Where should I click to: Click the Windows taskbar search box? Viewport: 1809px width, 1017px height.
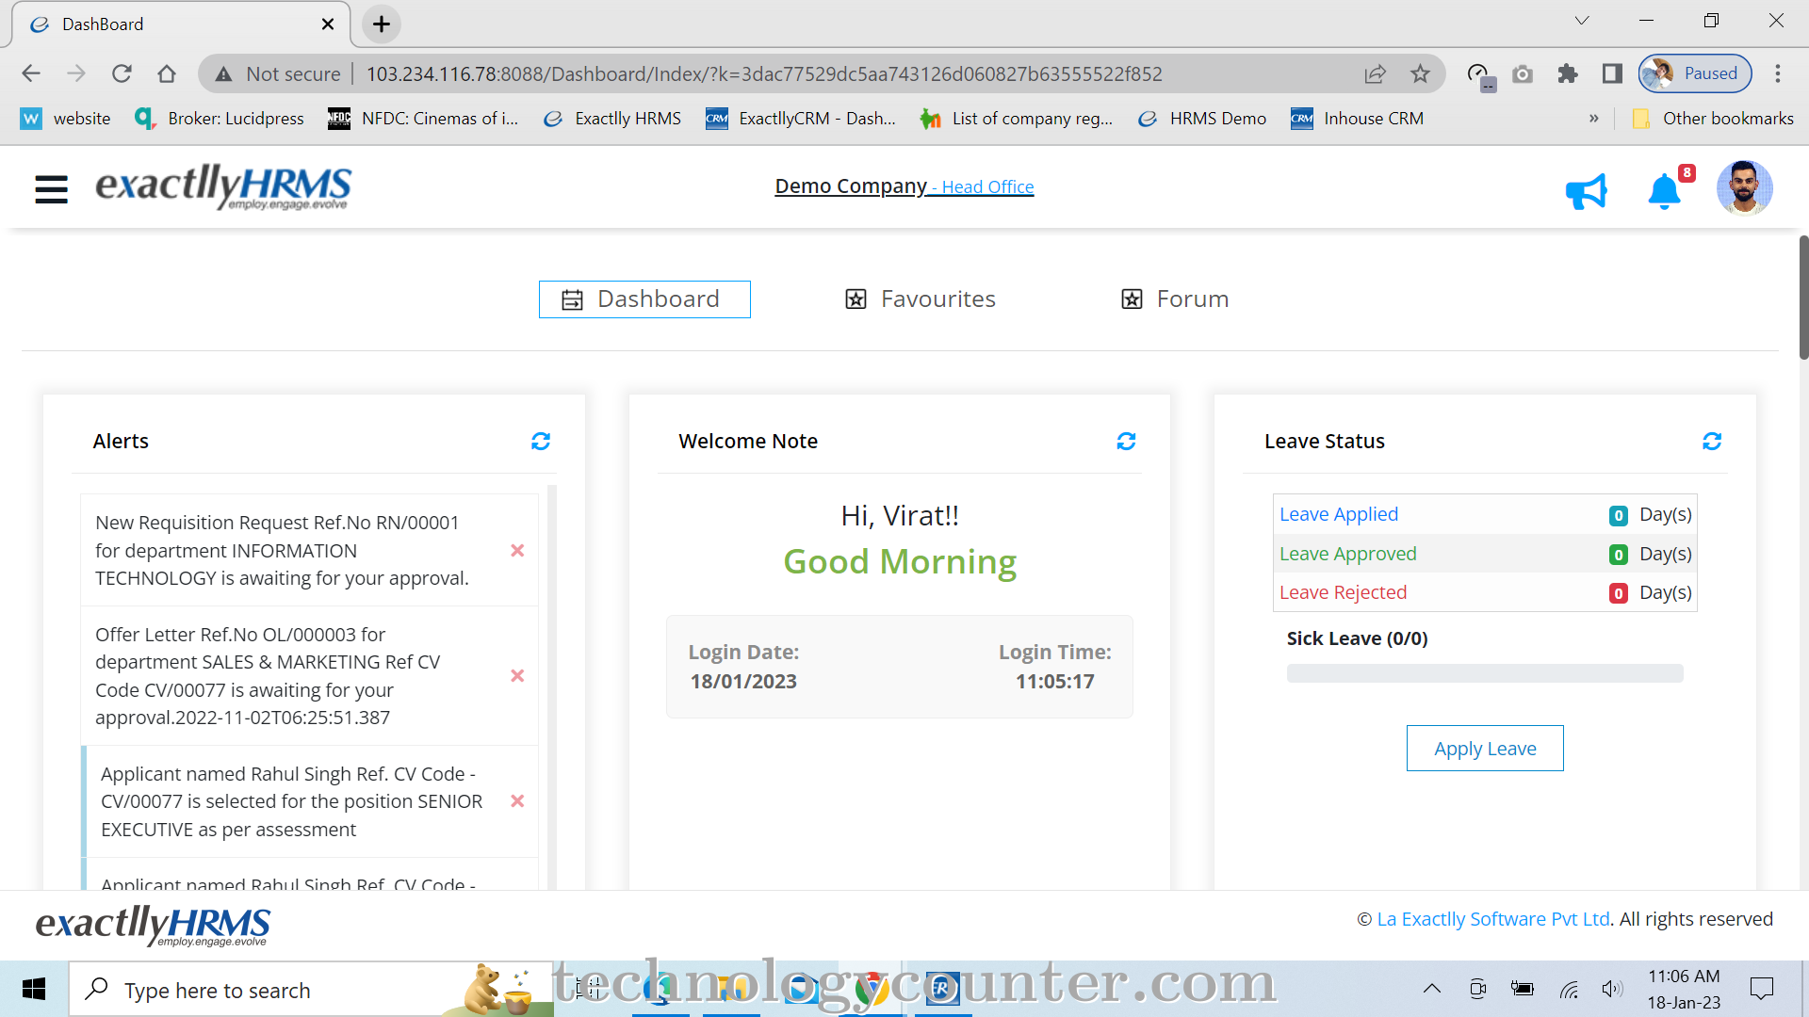[311, 989]
